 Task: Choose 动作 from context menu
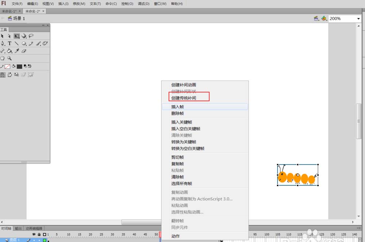(205, 236)
